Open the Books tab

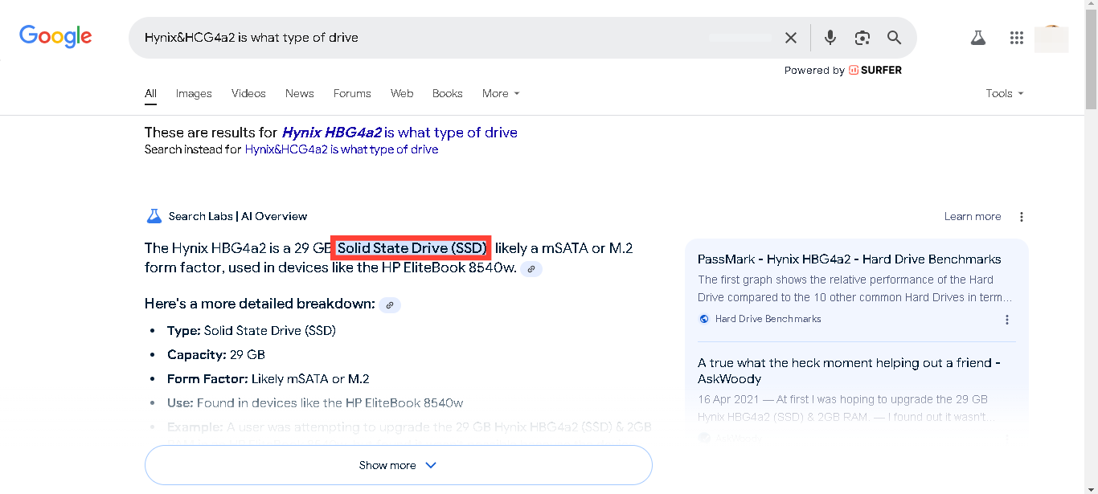point(448,93)
